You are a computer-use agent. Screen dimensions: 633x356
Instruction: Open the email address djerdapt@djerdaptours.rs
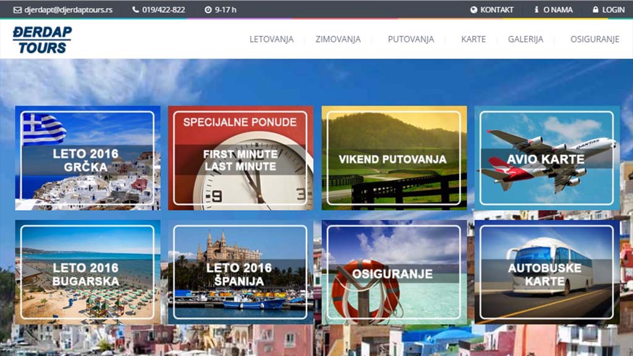68,10
